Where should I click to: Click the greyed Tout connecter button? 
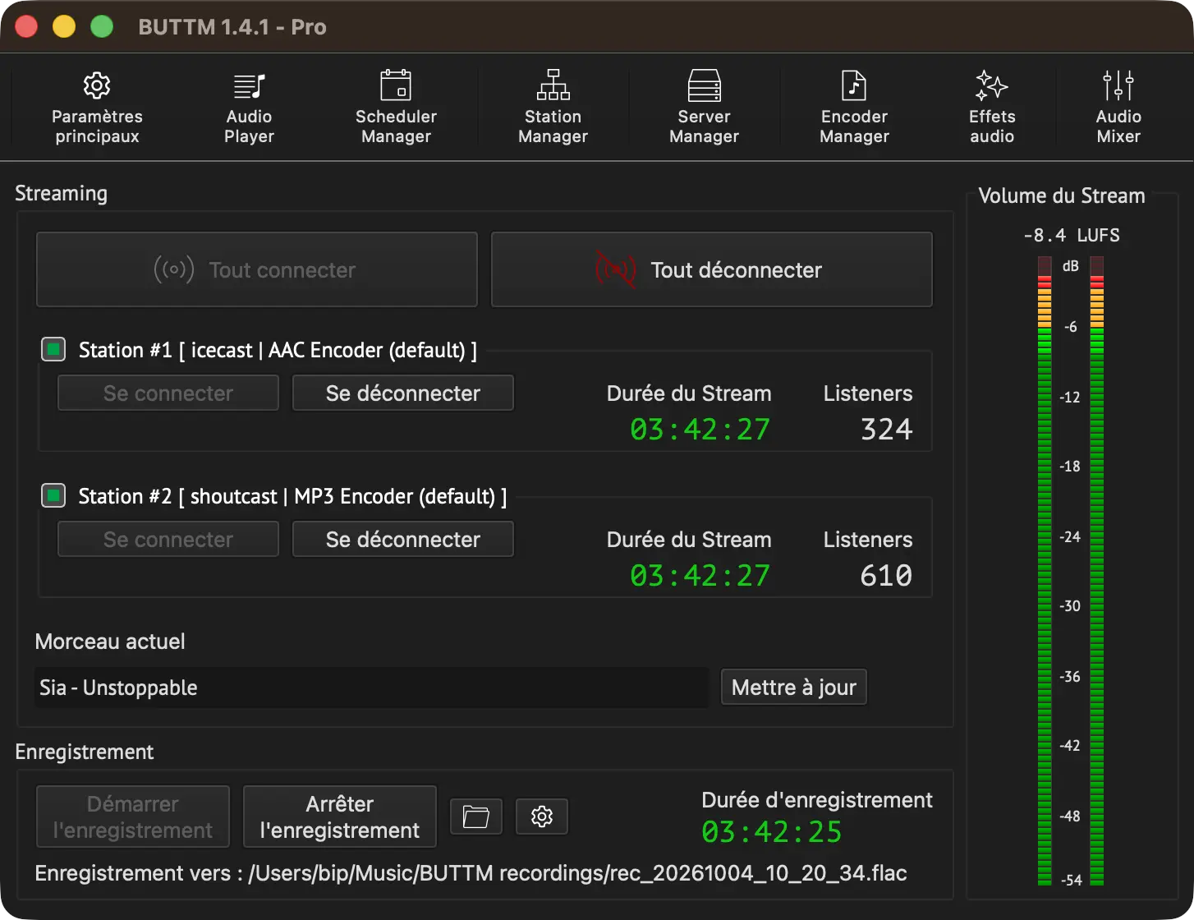257,269
